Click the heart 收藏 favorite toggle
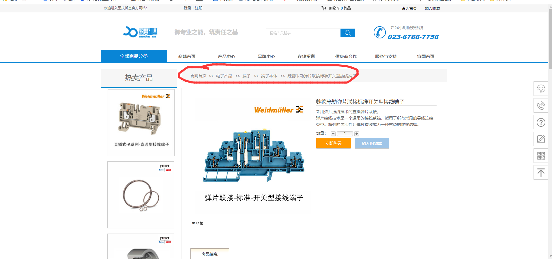The height and width of the screenshot is (261, 552). click(x=197, y=223)
